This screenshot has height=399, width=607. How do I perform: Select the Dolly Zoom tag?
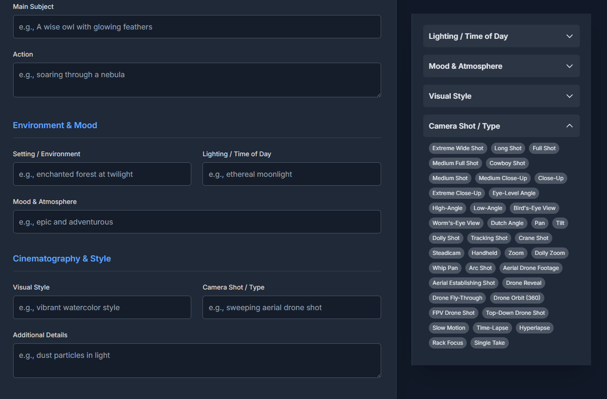tap(549, 253)
